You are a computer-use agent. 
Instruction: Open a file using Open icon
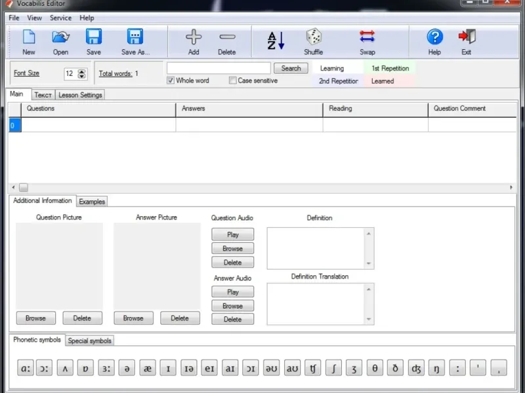pos(60,42)
